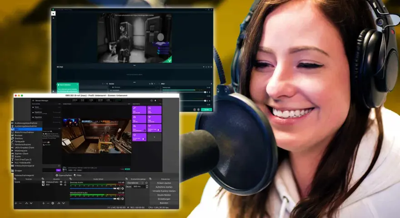
Task: Select Audioausgabeaufnahme in the OBS source menu
Action: tap(26, 123)
